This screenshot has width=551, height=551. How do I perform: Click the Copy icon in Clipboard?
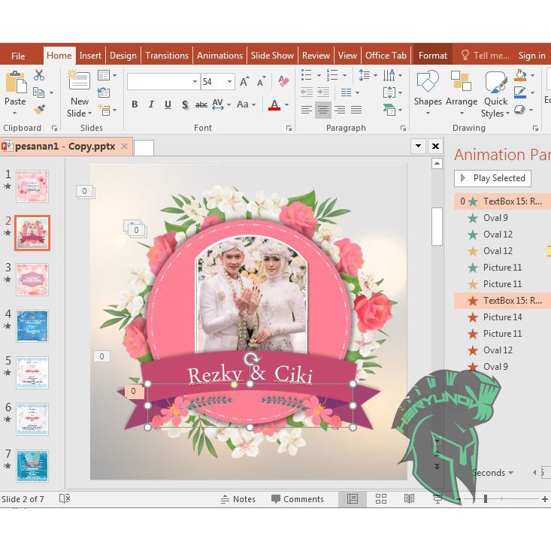coord(38,92)
